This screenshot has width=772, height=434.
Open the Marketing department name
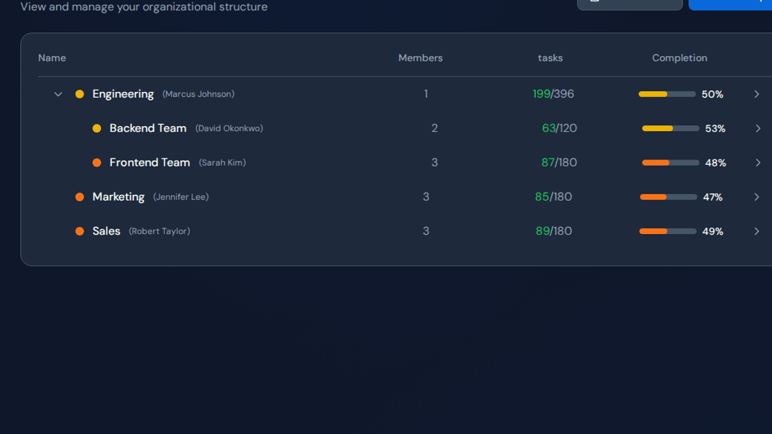click(118, 197)
